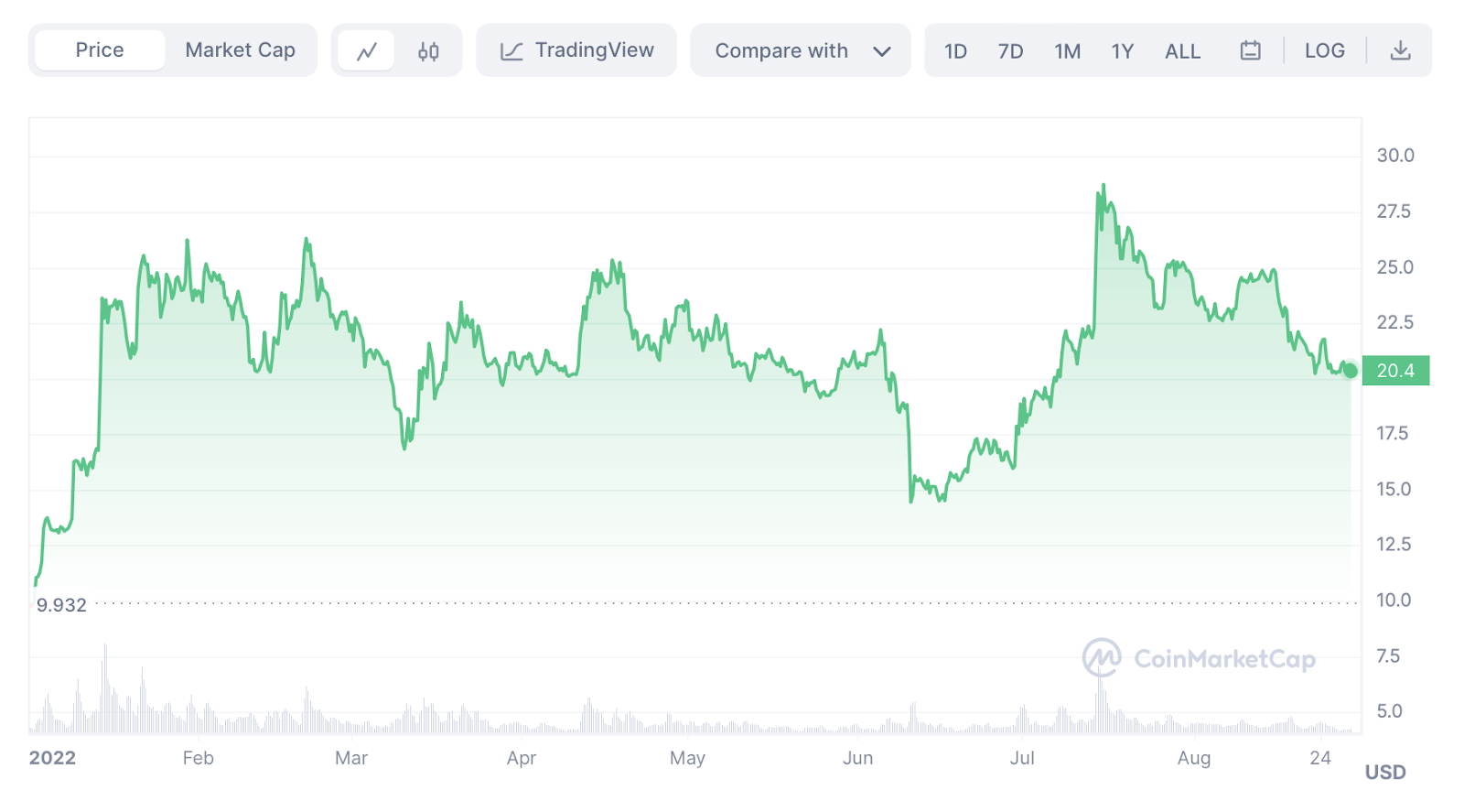This screenshot has height=801, width=1464.
Task: Click the 9.932 starting price label
Action: click(61, 605)
